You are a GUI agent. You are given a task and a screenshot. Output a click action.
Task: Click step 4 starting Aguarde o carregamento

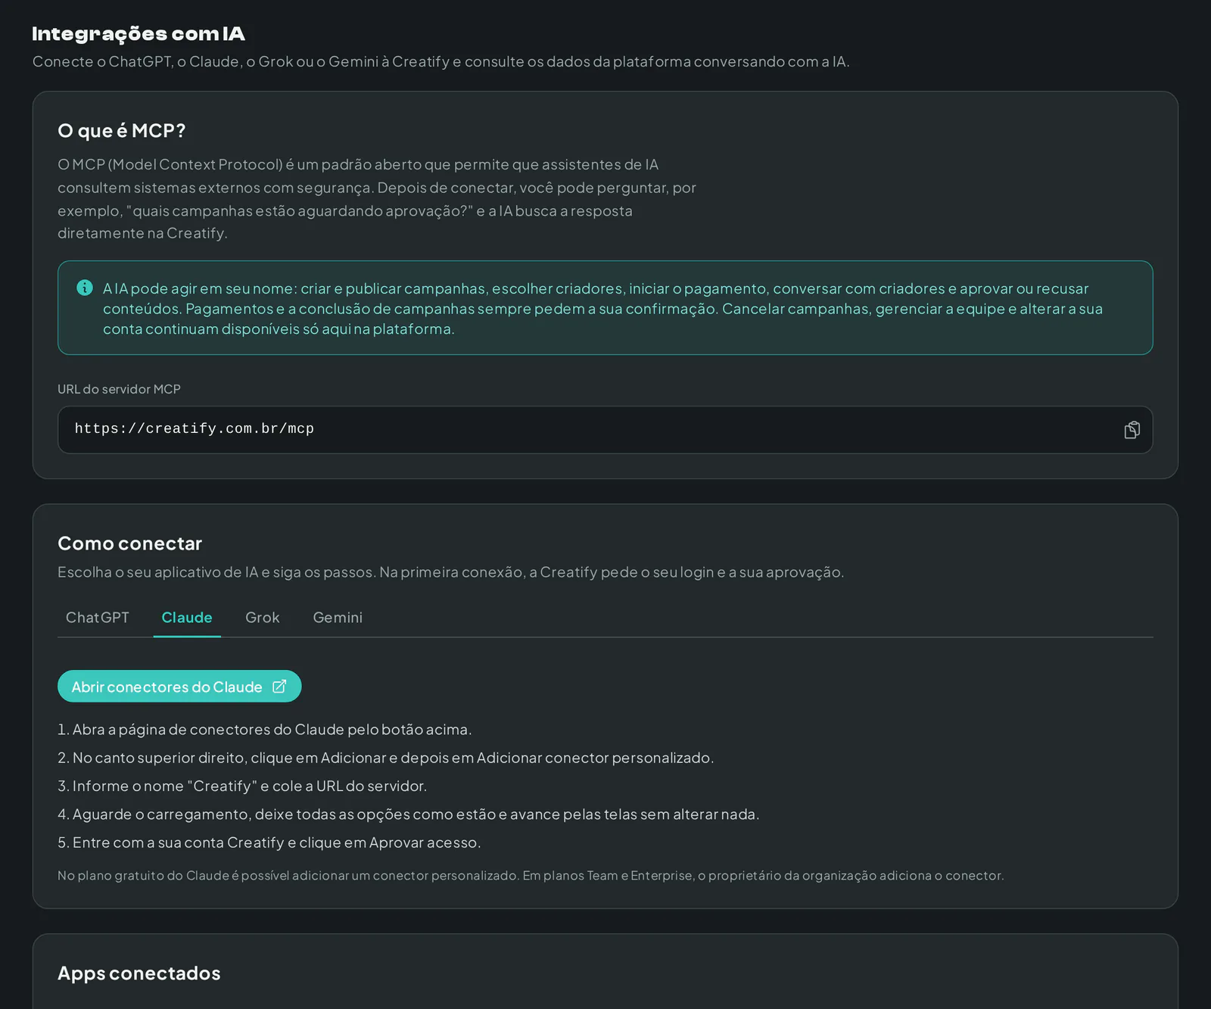[409, 814]
